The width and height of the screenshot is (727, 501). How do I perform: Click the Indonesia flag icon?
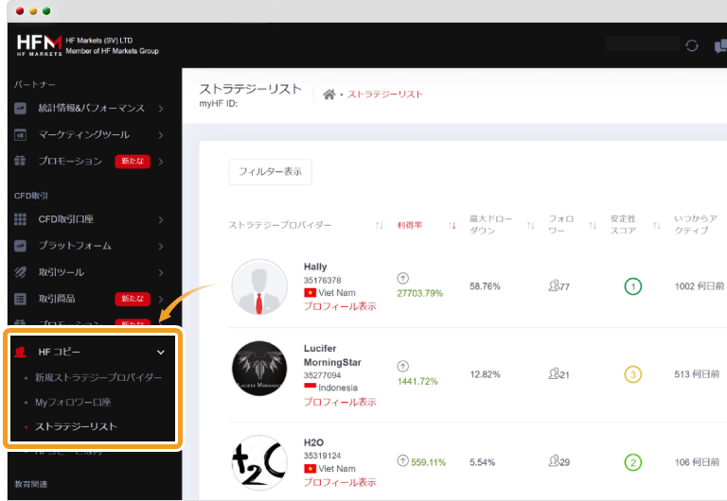310,388
